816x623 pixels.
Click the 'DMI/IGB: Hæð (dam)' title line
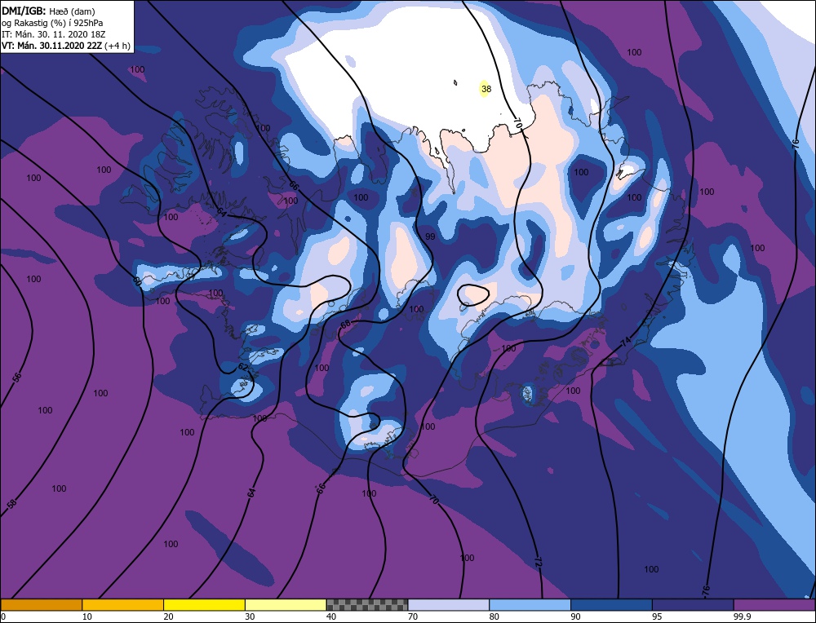[48, 11]
